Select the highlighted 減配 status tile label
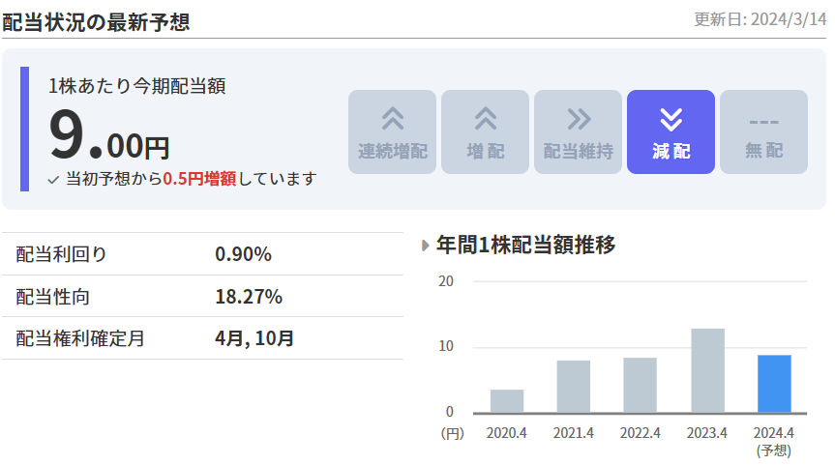 [671, 152]
